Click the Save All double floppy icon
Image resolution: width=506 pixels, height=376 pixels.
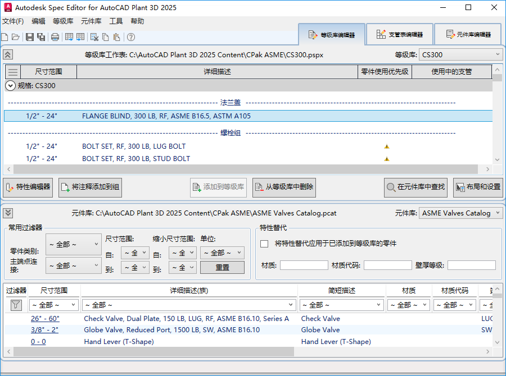tap(41, 37)
